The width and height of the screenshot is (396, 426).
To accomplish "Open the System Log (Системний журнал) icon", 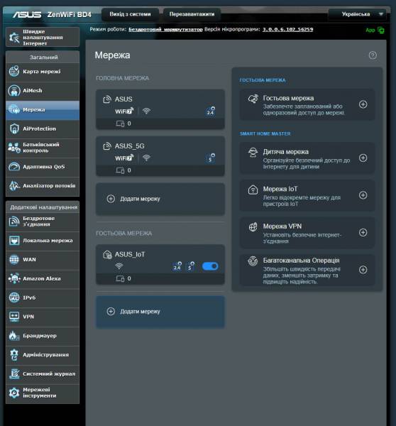I will tap(14, 374).
